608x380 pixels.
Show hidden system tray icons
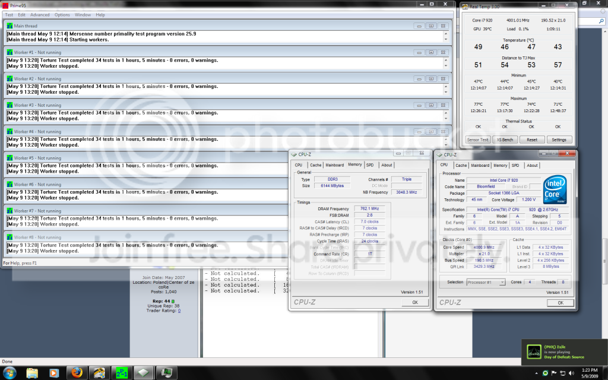pyautogui.click(x=536, y=373)
